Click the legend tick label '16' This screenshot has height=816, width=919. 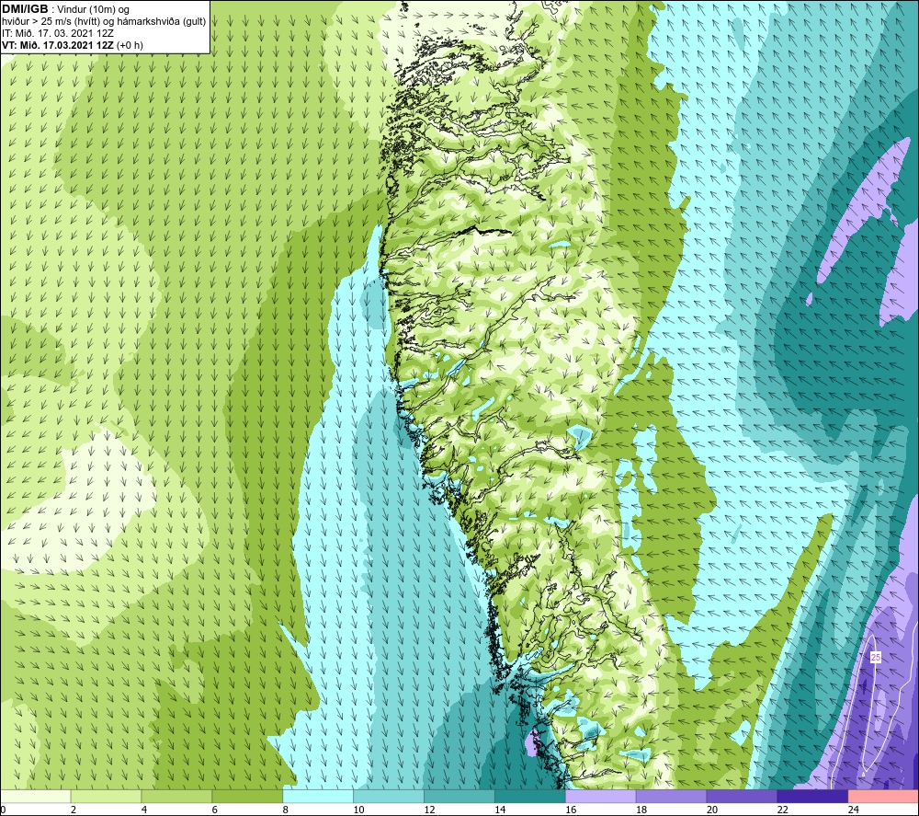pyautogui.click(x=571, y=810)
